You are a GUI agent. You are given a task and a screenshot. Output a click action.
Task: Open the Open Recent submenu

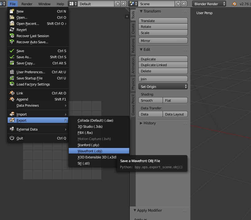[38, 24]
